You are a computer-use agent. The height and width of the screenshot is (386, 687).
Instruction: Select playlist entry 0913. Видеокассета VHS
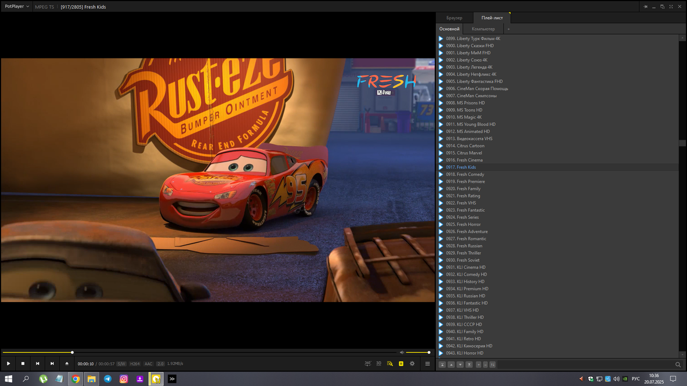click(558, 138)
